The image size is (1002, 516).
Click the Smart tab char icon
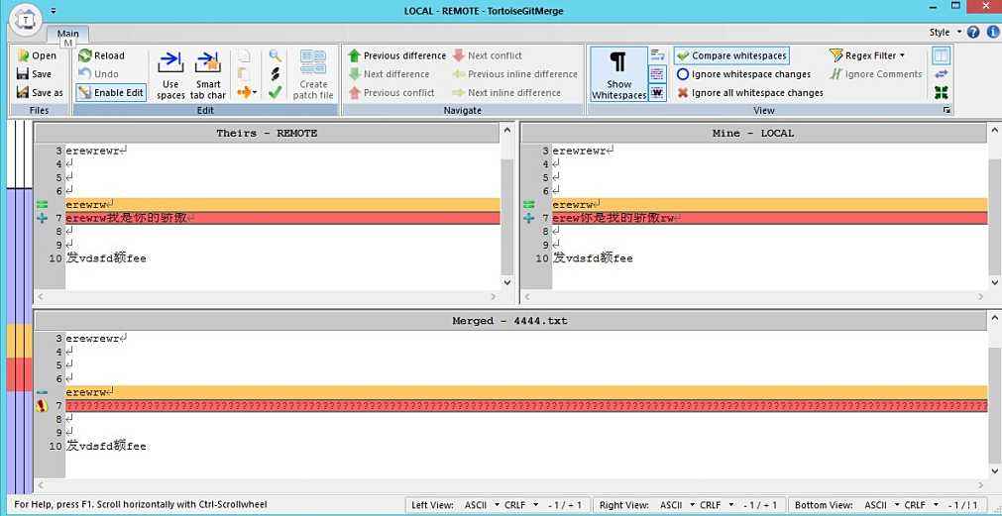pos(208,63)
